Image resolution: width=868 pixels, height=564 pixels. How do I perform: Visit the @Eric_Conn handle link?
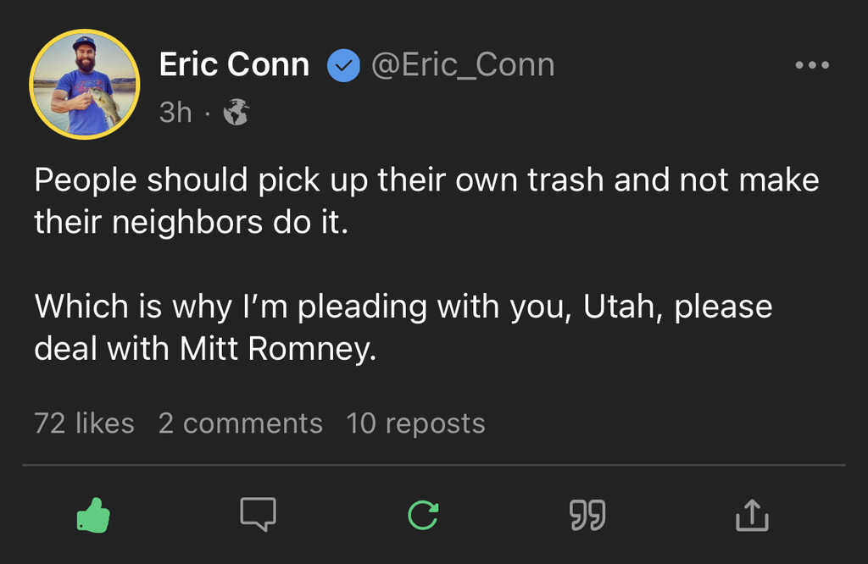click(463, 65)
